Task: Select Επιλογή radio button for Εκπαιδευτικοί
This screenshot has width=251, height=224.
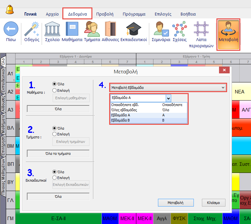Action: pos(55,177)
